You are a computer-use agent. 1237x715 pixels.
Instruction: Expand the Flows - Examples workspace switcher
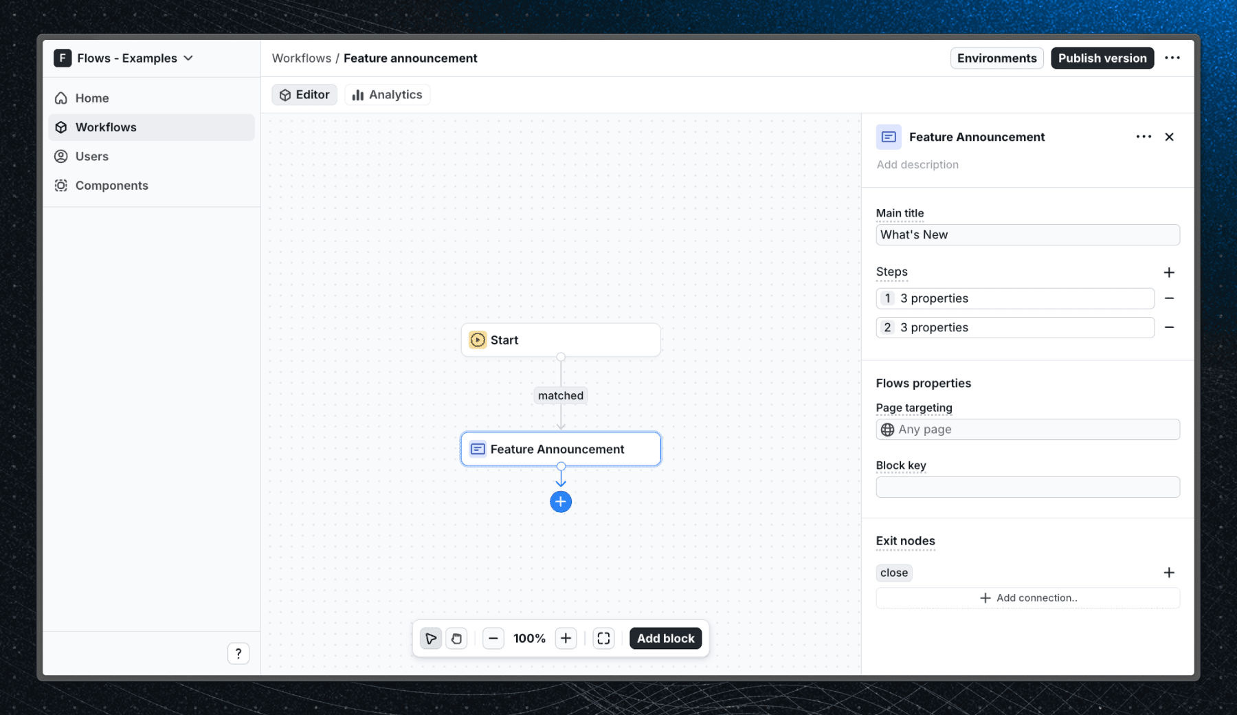(x=124, y=58)
